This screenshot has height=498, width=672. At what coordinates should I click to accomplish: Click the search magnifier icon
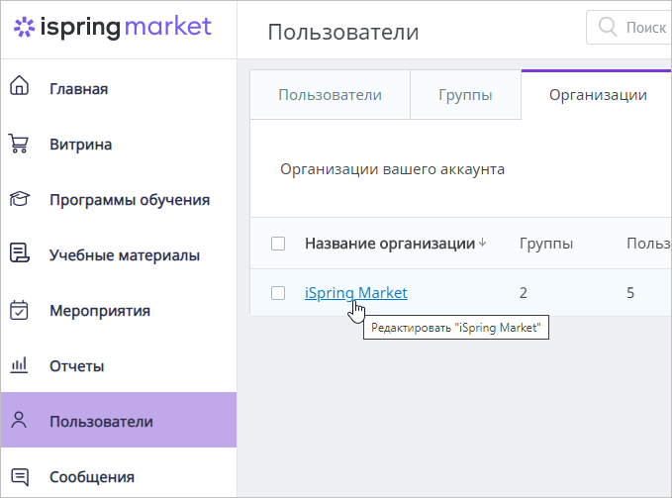(x=608, y=27)
